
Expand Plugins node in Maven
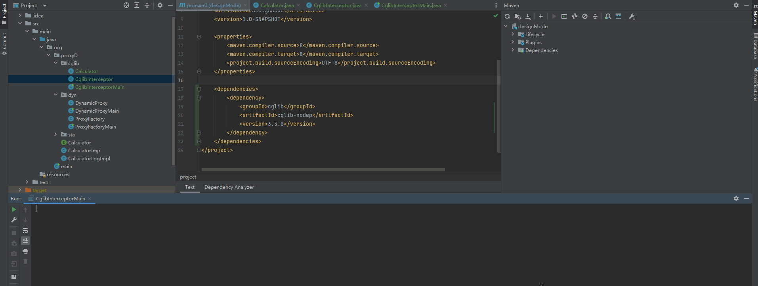(x=513, y=42)
